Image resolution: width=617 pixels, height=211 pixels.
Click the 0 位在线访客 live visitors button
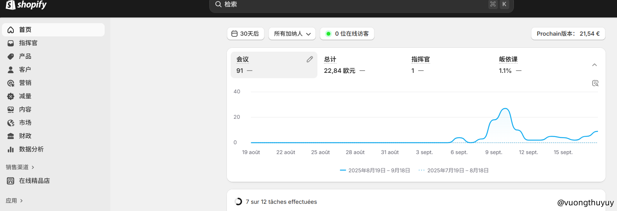[347, 34]
